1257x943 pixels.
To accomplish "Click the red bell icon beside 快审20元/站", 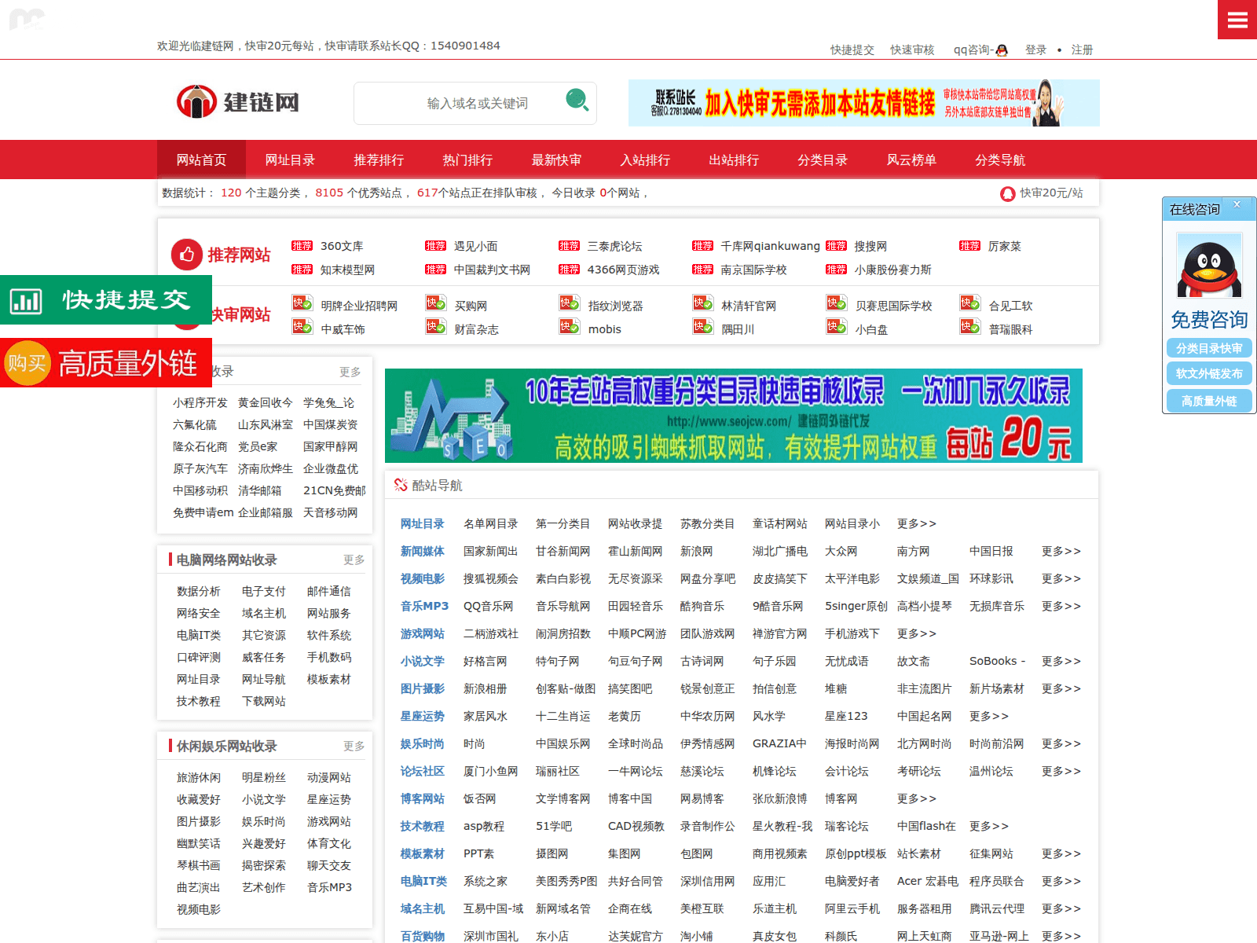I will click(x=1007, y=193).
